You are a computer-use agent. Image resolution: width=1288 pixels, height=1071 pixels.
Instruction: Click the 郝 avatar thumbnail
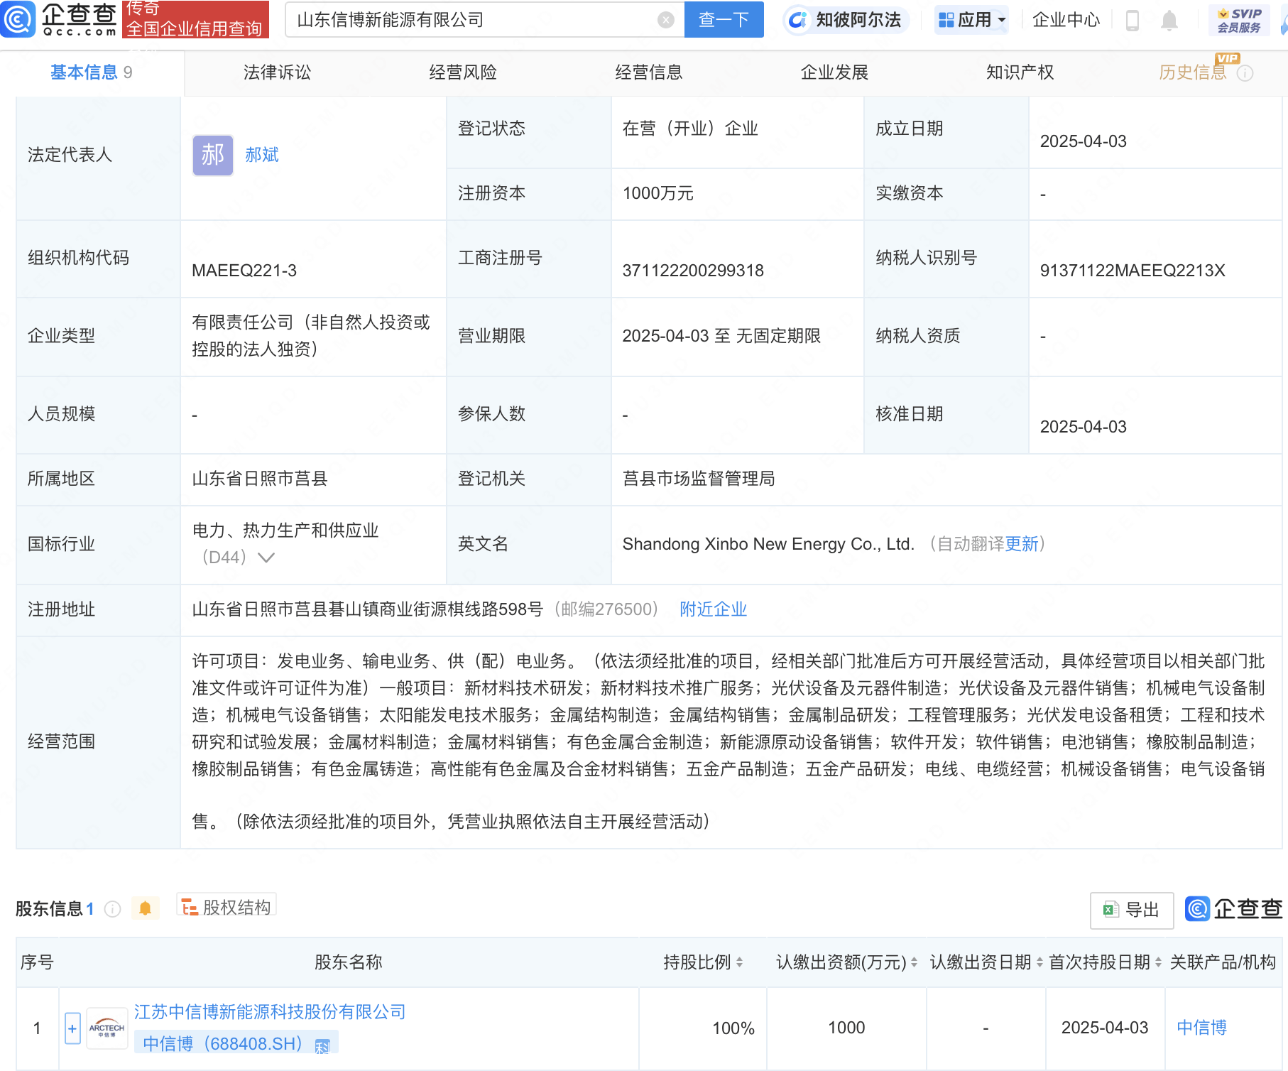(213, 155)
